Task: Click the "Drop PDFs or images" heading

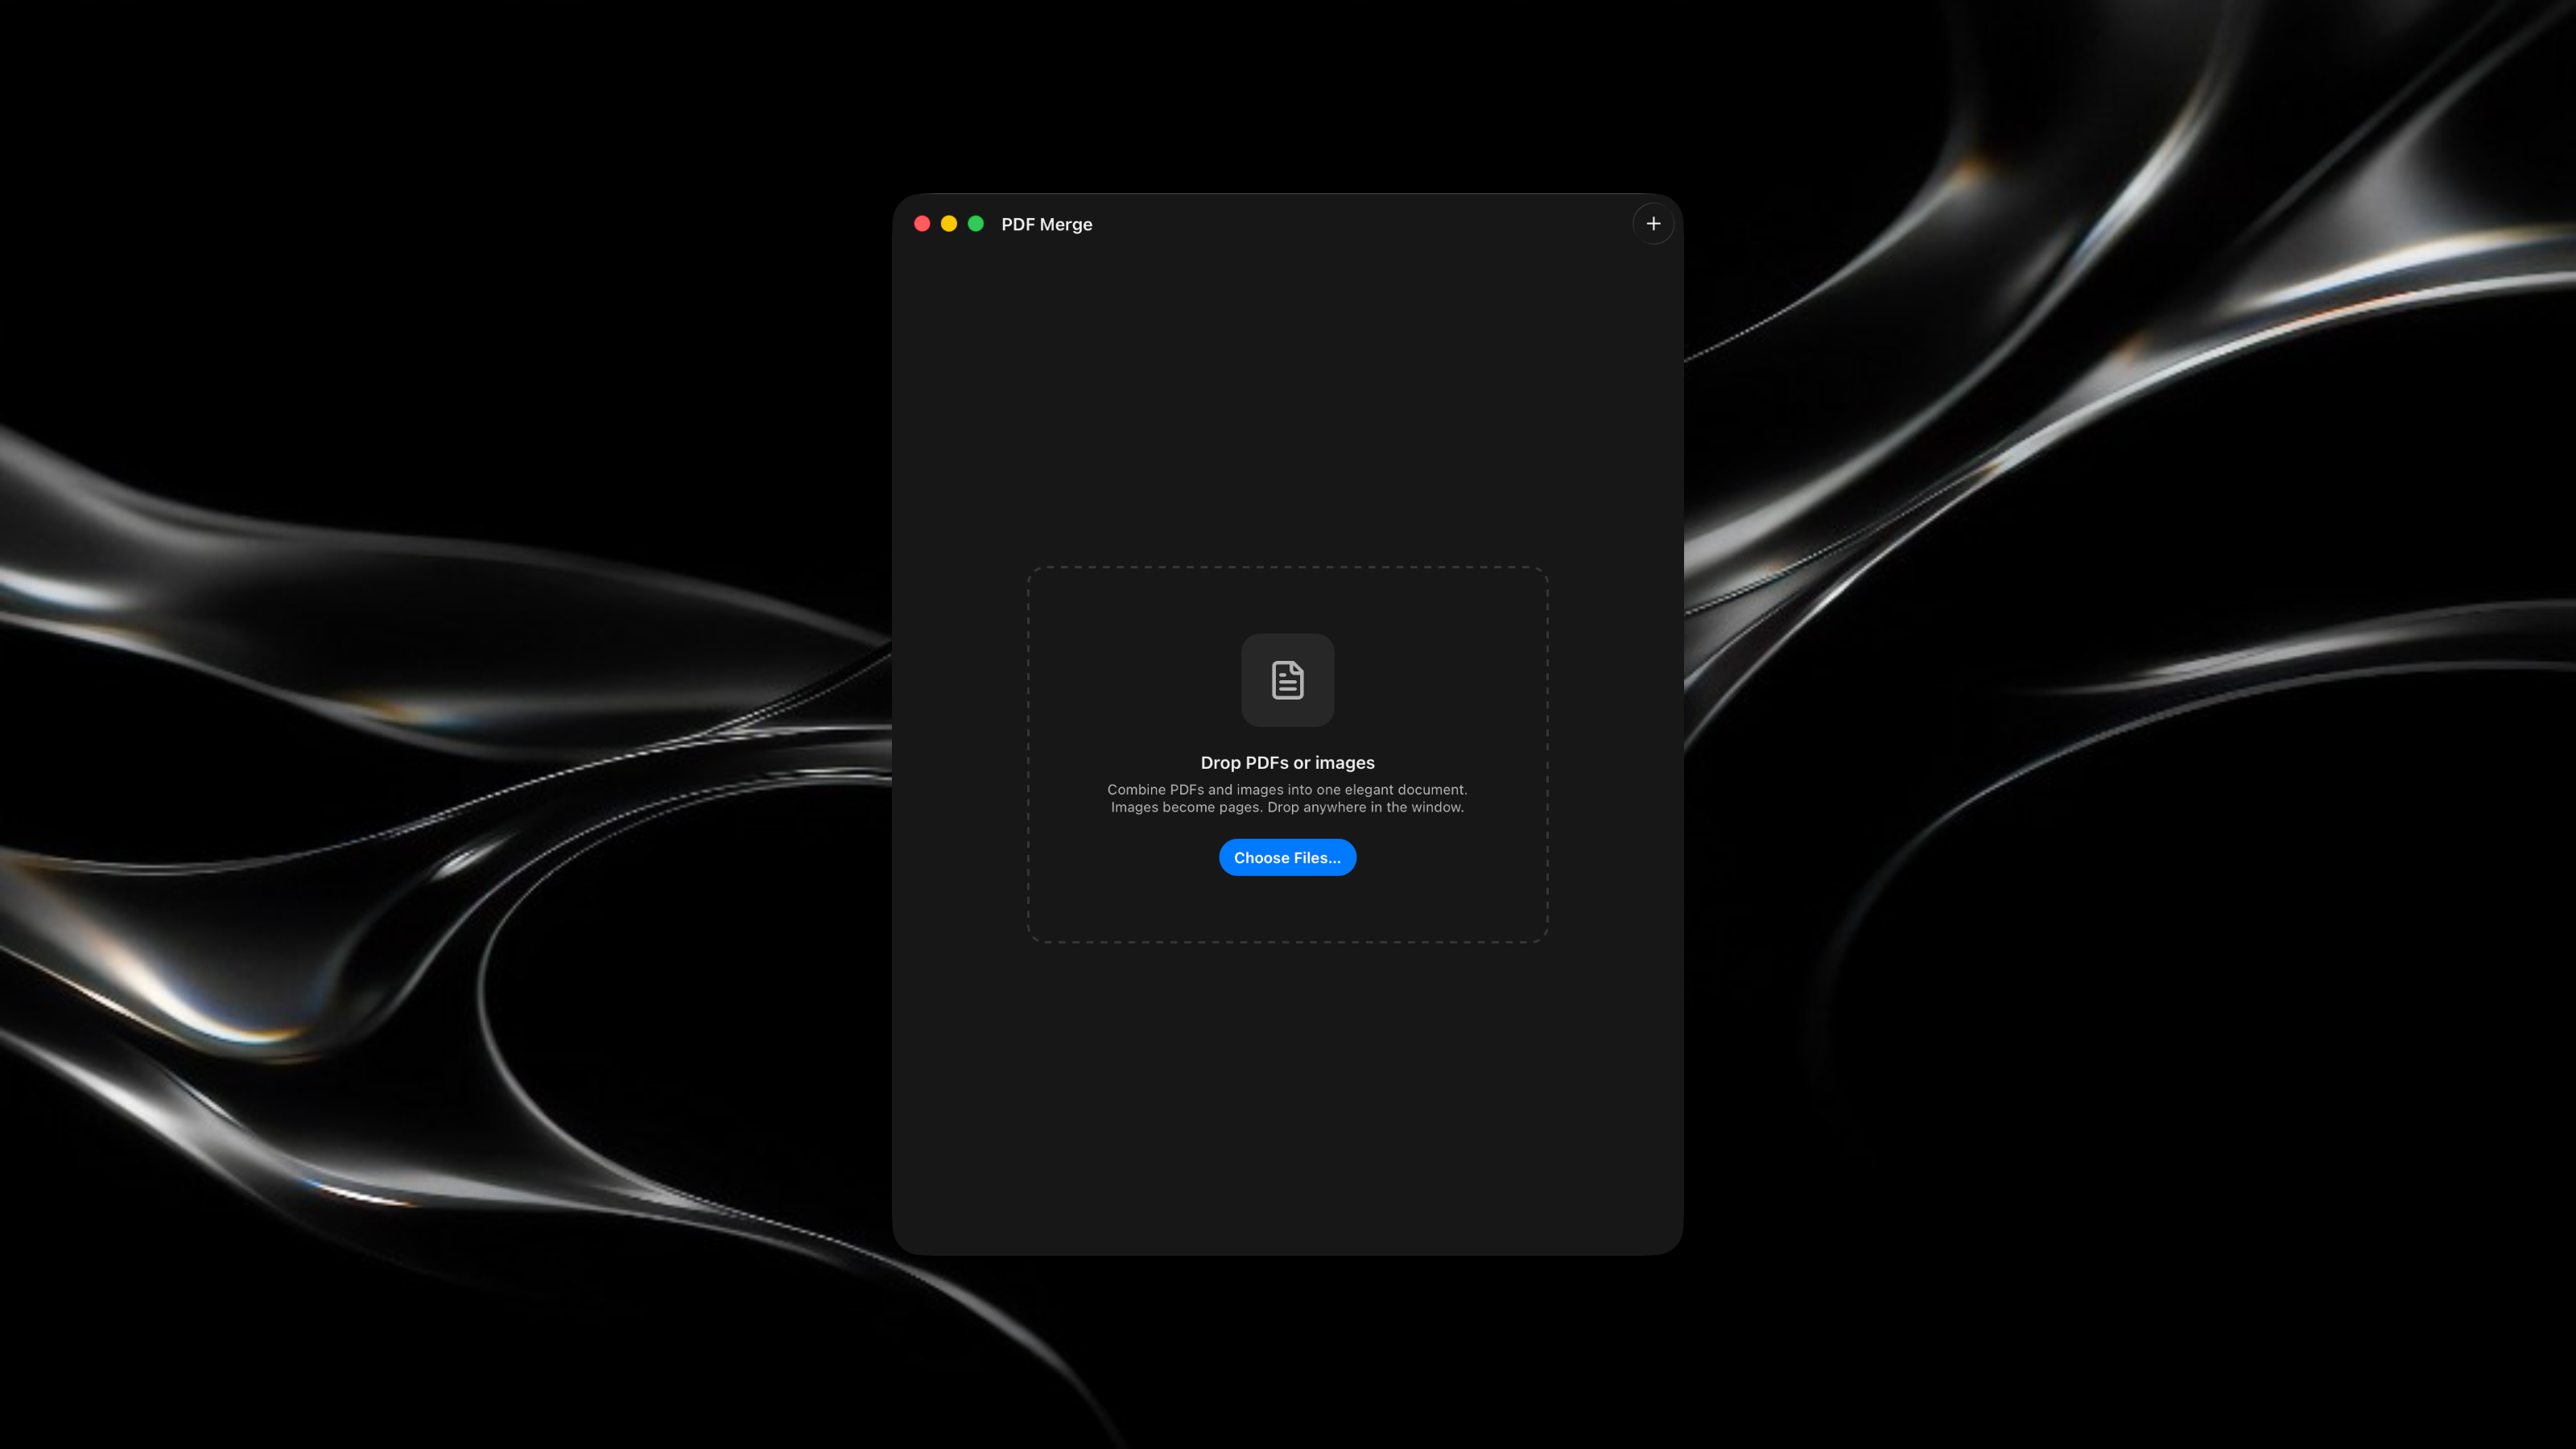Action: point(1287,762)
